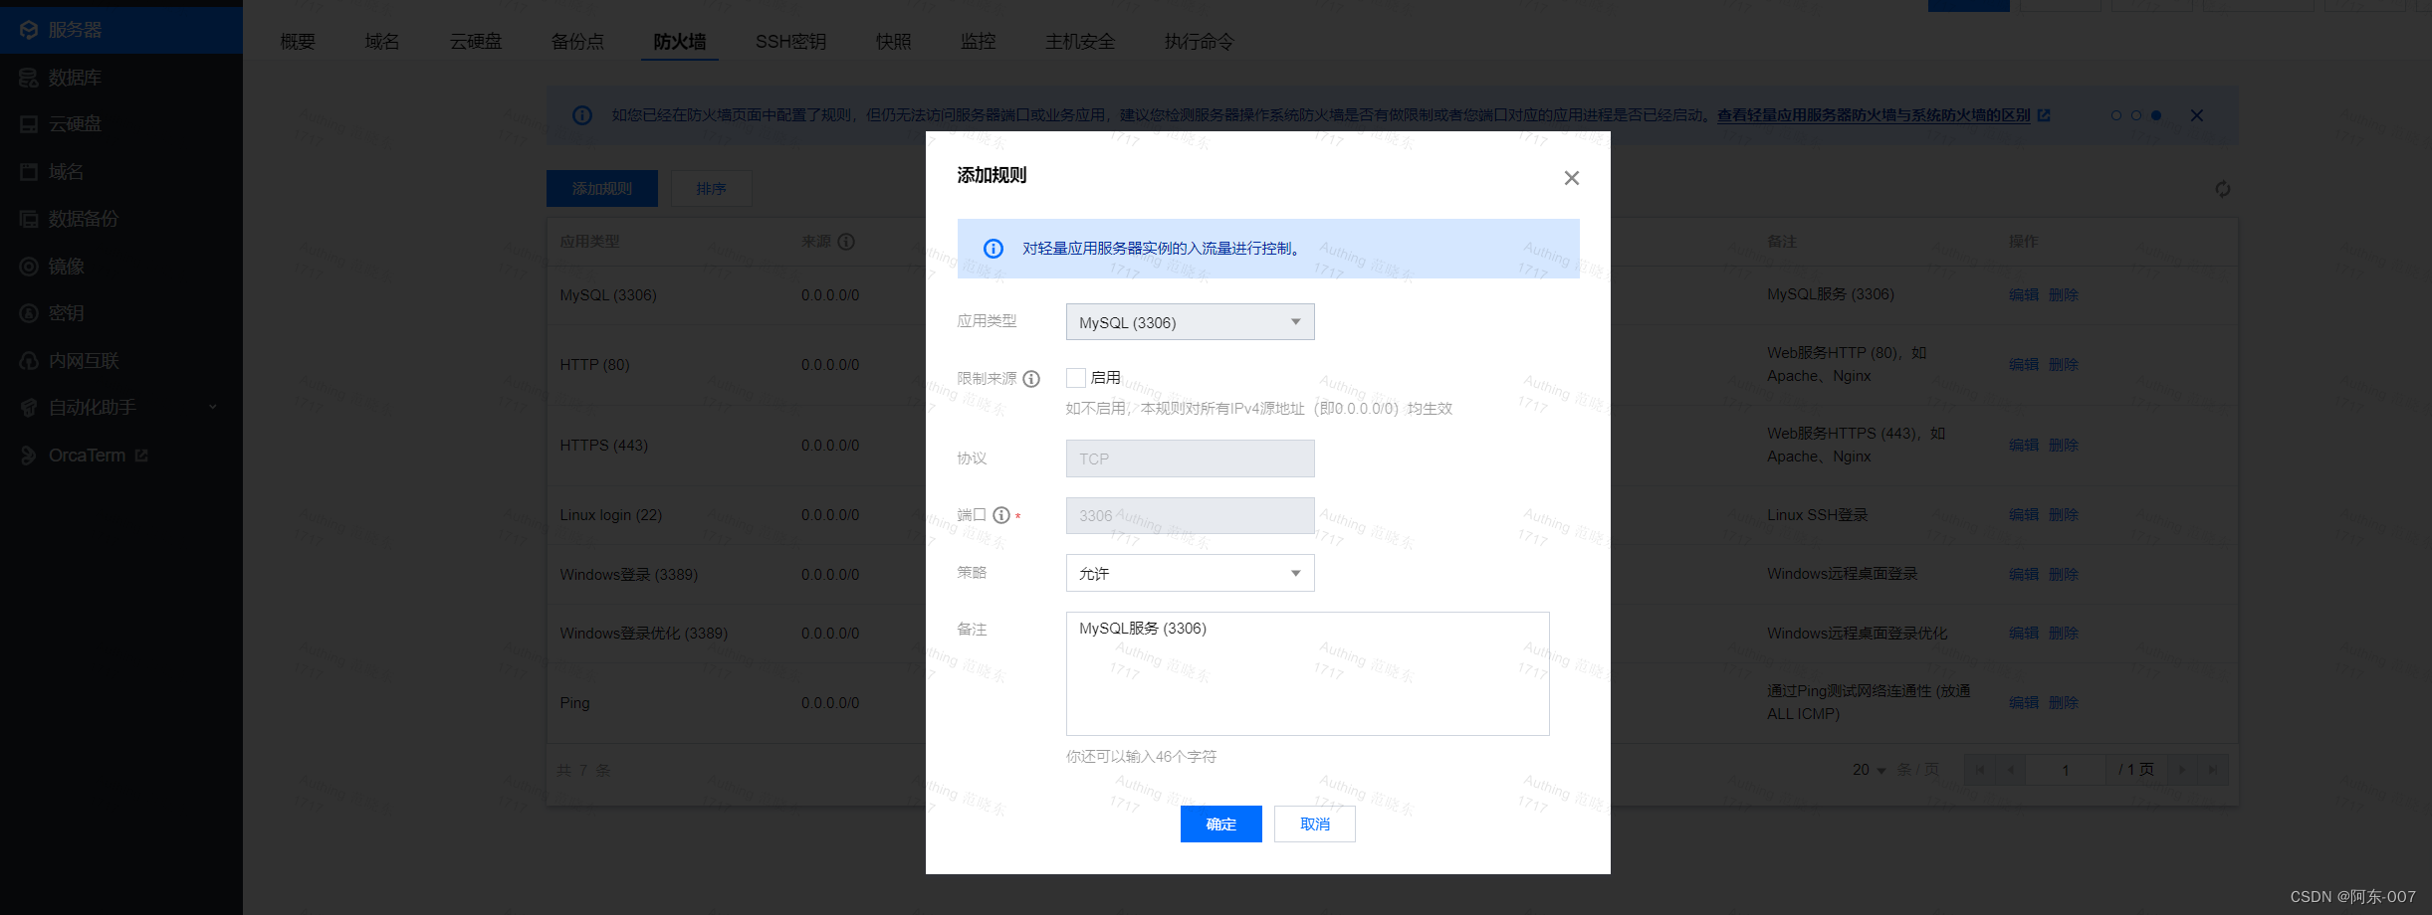
Task: Go to last page pagination icon
Action: 2212,770
